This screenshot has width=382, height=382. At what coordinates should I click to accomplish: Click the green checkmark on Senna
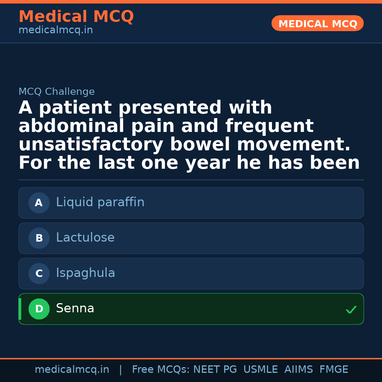pyautogui.click(x=351, y=310)
